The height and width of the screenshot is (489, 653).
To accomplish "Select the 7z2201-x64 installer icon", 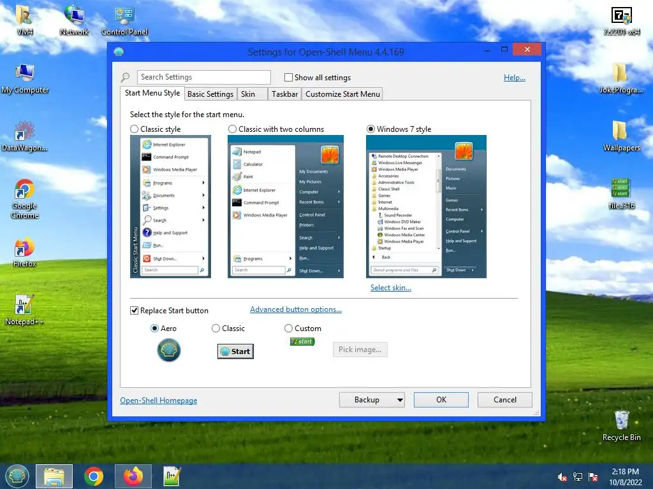I will coord(621,20).
